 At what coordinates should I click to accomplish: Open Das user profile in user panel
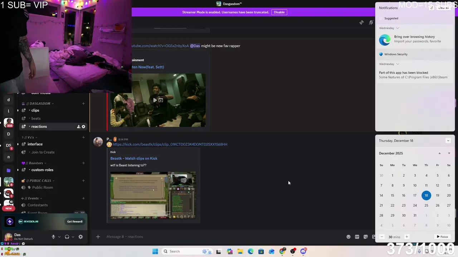[x=24, y=237]
